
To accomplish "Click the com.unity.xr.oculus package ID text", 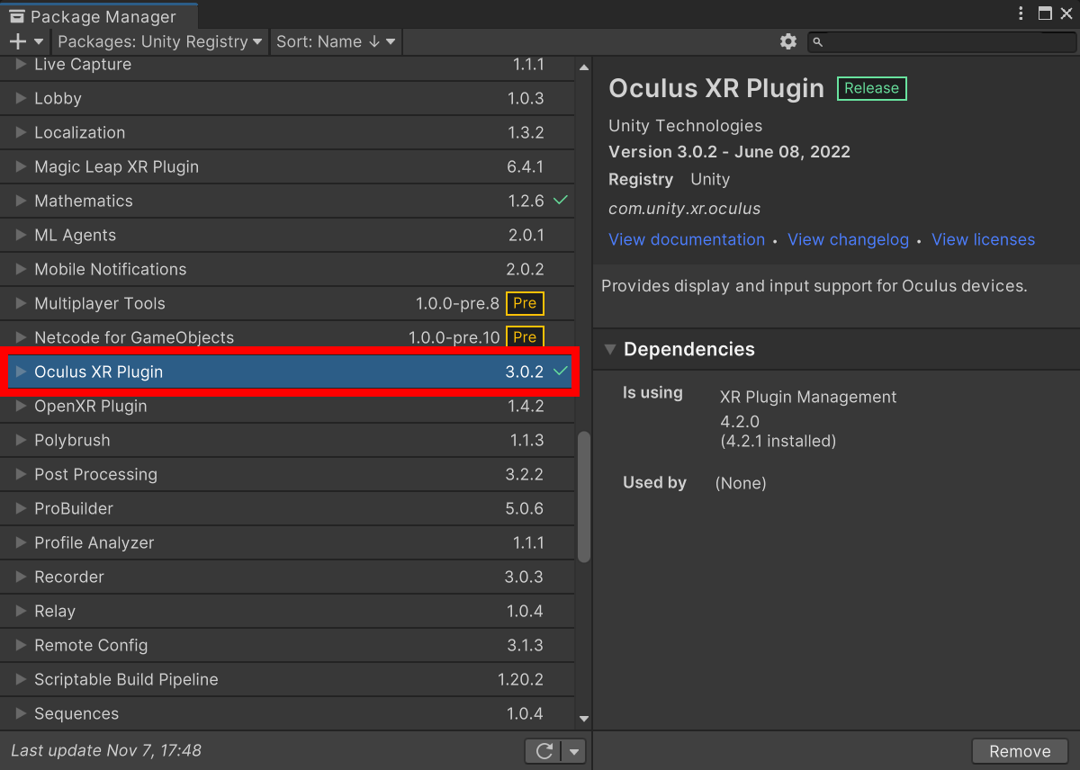I will (684, 209).
